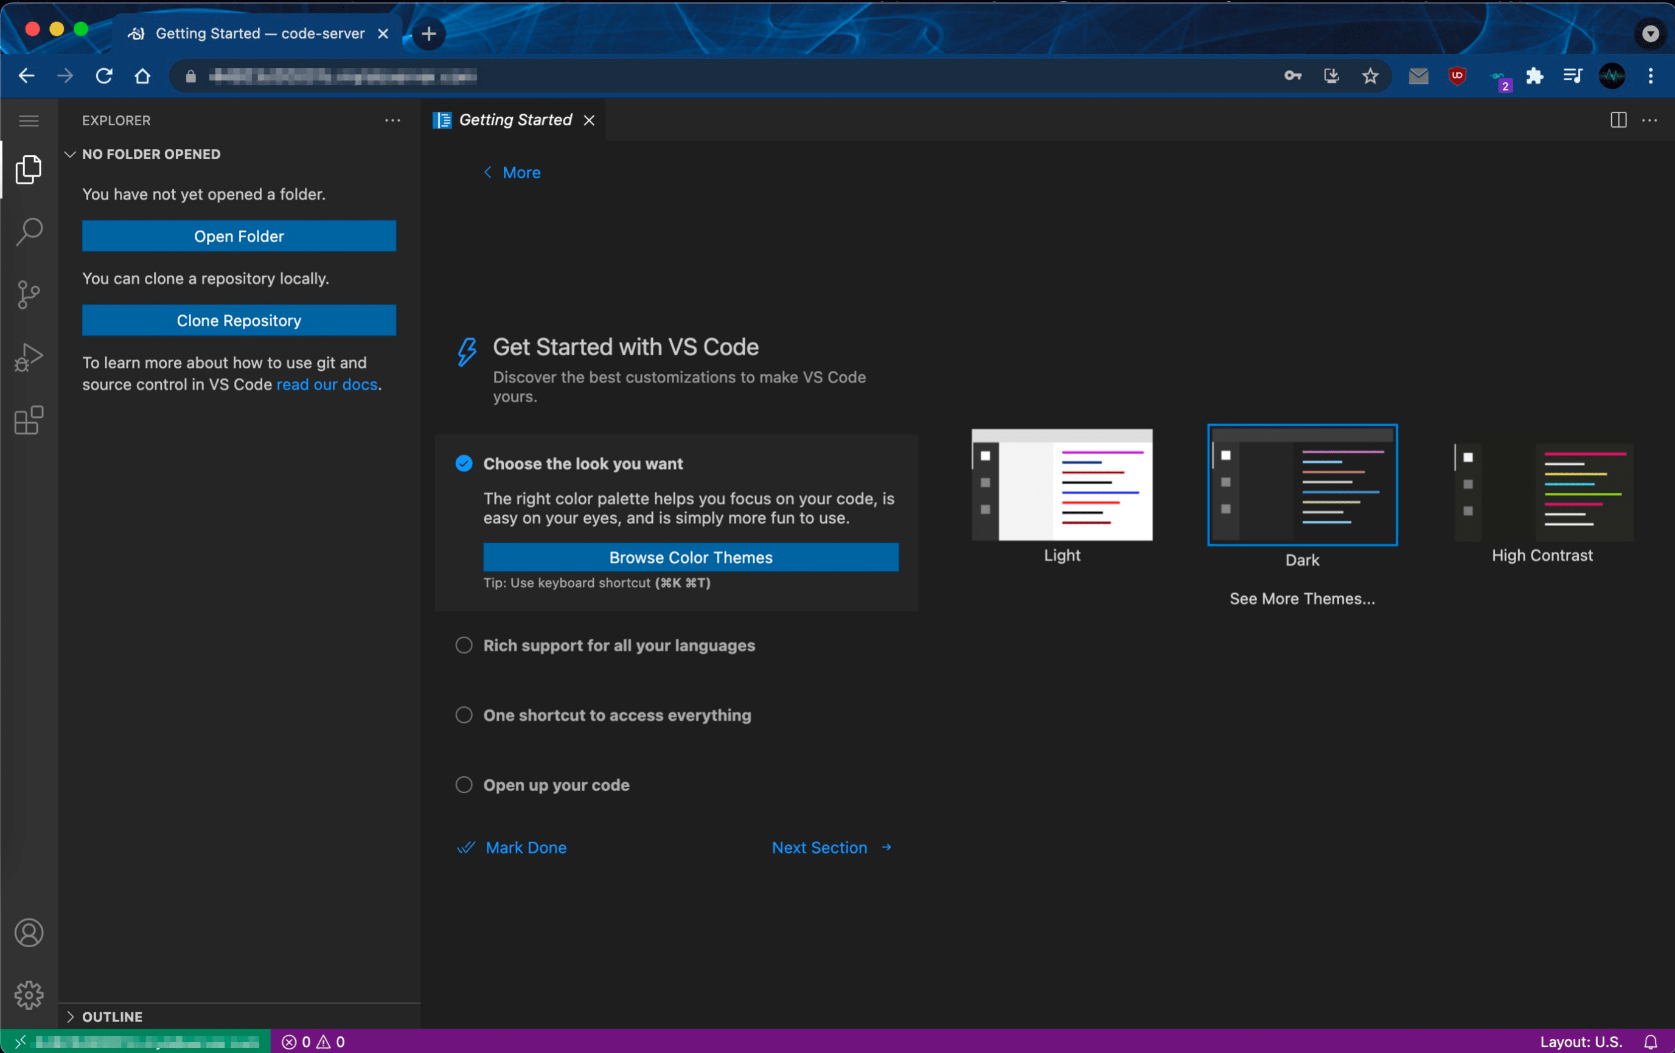Open the hamburger application menu

29,120
